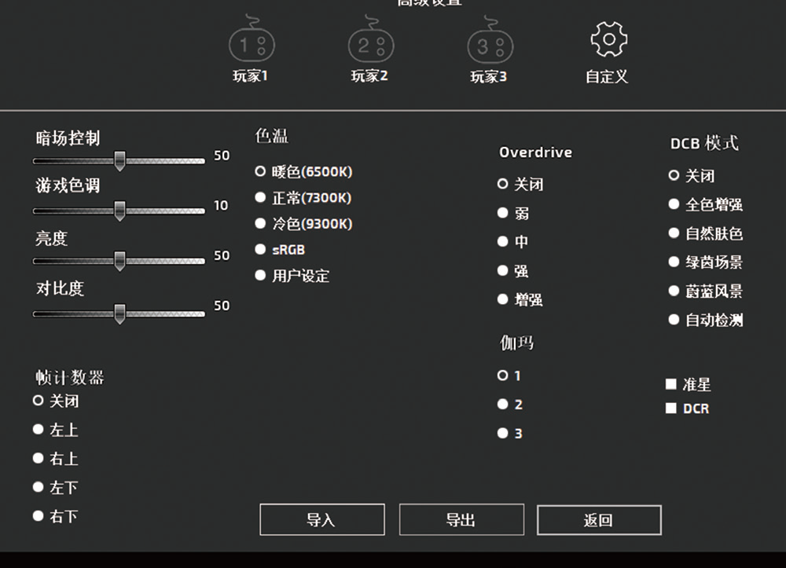
Task: Set 帧计数器 to 右上 position
Action: click(38, 458)
